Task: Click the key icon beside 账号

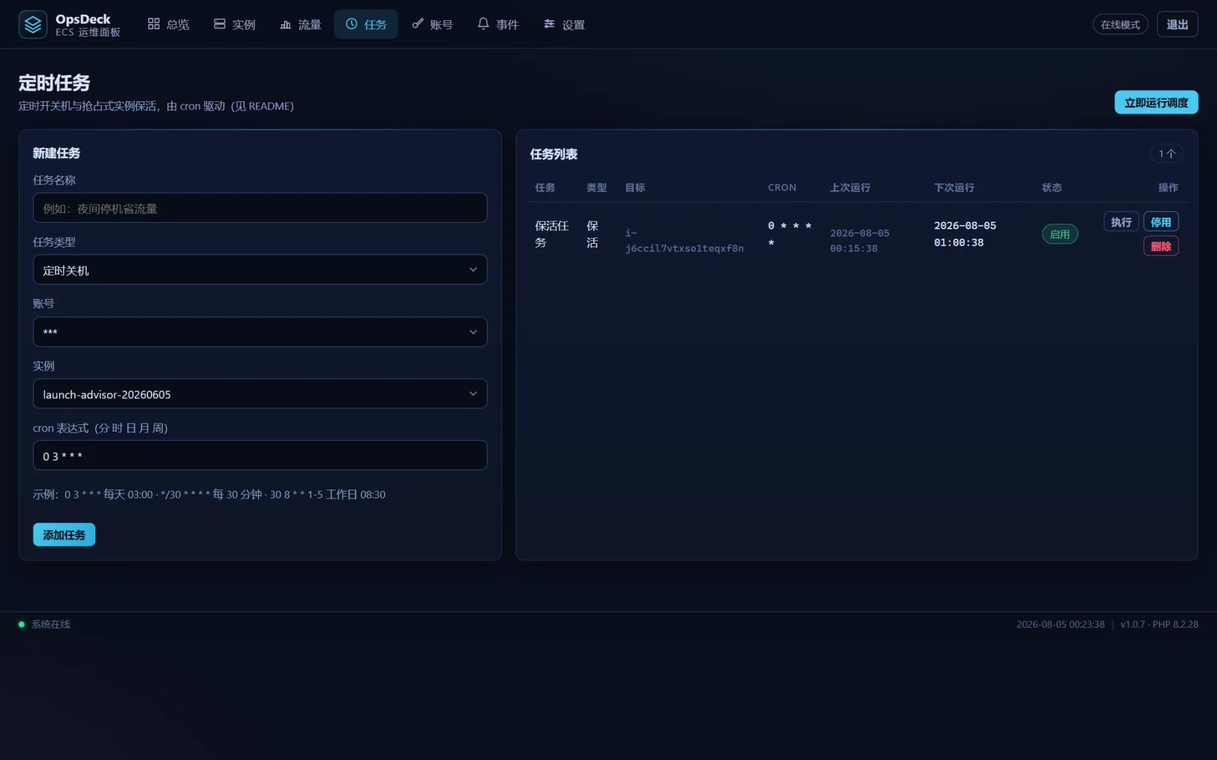Action: (417, 24)
